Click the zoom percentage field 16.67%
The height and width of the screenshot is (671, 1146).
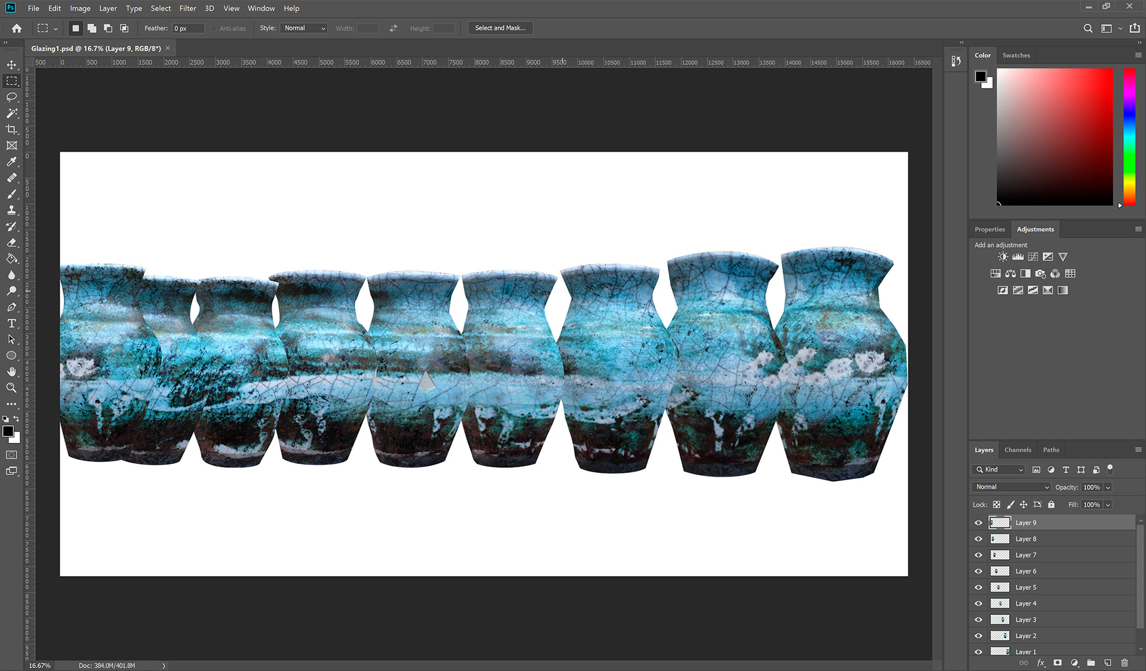(x=40, y=666)
